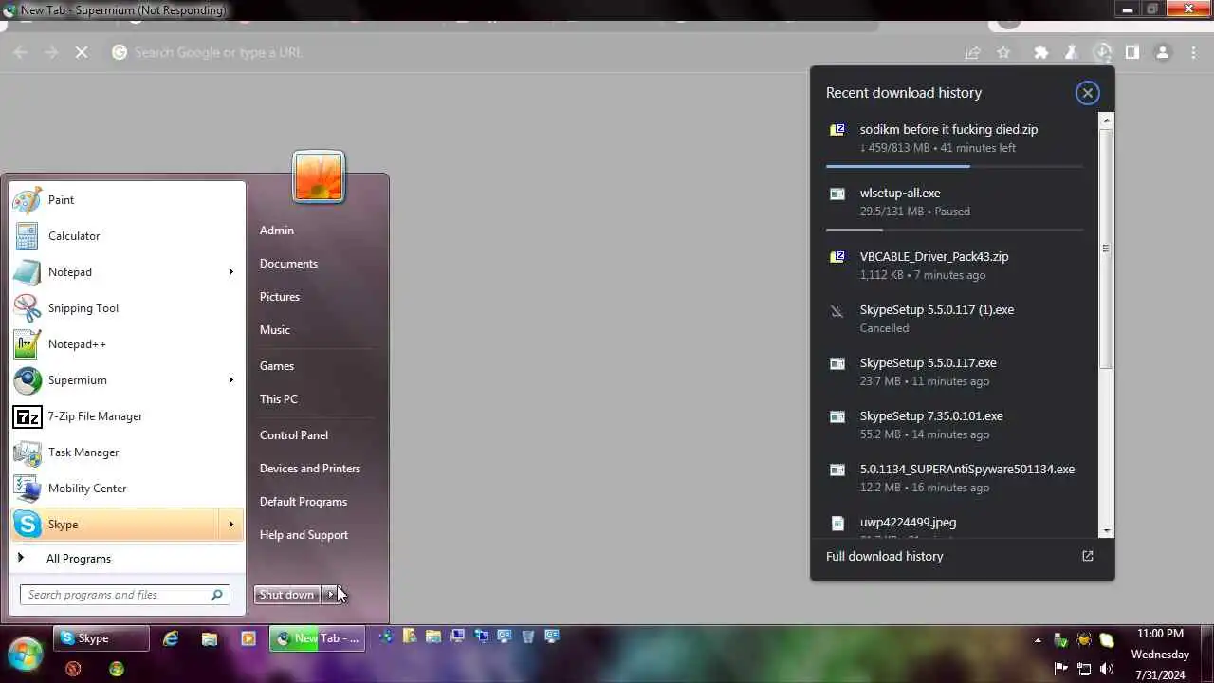This screenshot has height=683, width=1214.
Task: Bookmark this tab star icon
Action: coord(1003,52)
